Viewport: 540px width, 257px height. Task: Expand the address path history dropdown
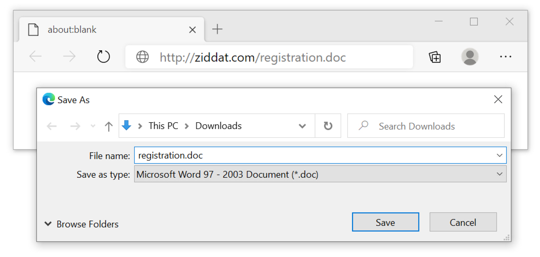coord(302,126)
